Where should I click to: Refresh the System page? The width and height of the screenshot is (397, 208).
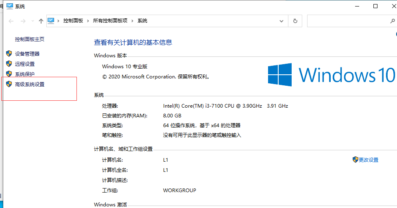point(295,21)
